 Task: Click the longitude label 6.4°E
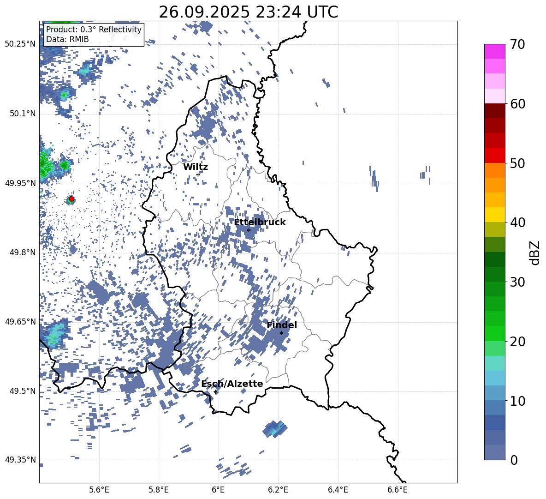pyautogui.click(x=338, y=490)
